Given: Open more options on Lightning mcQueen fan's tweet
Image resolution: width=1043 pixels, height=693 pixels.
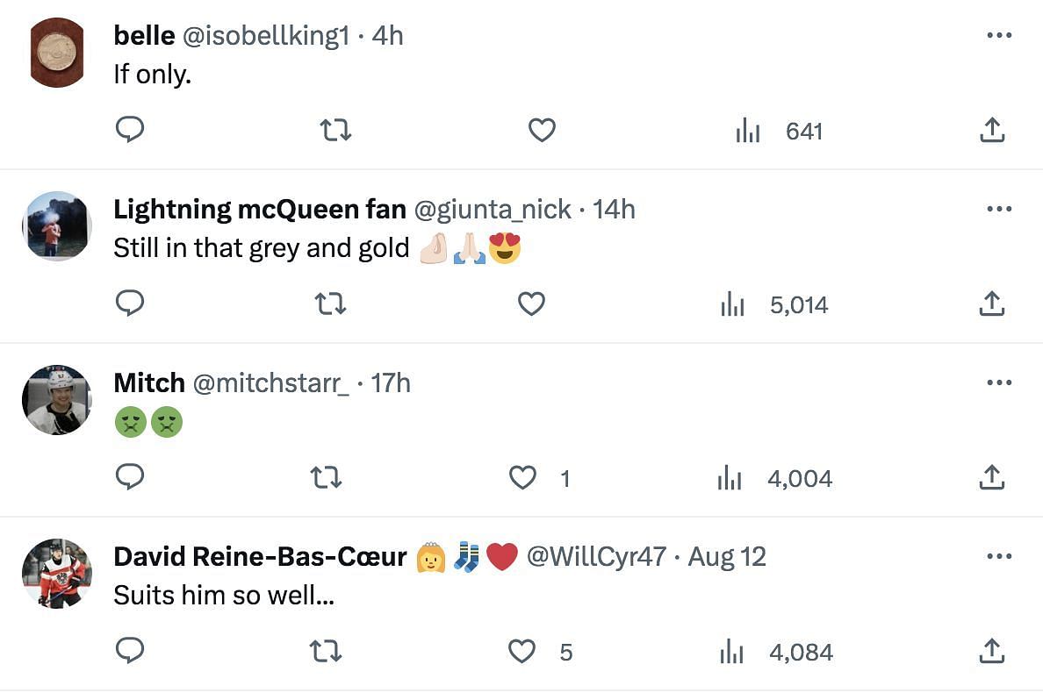Looking at the screenshot, I should point(999,209).
